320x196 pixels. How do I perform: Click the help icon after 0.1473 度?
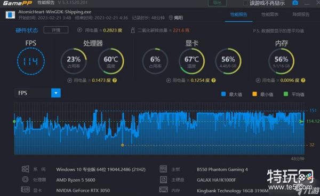coord(115,80)
